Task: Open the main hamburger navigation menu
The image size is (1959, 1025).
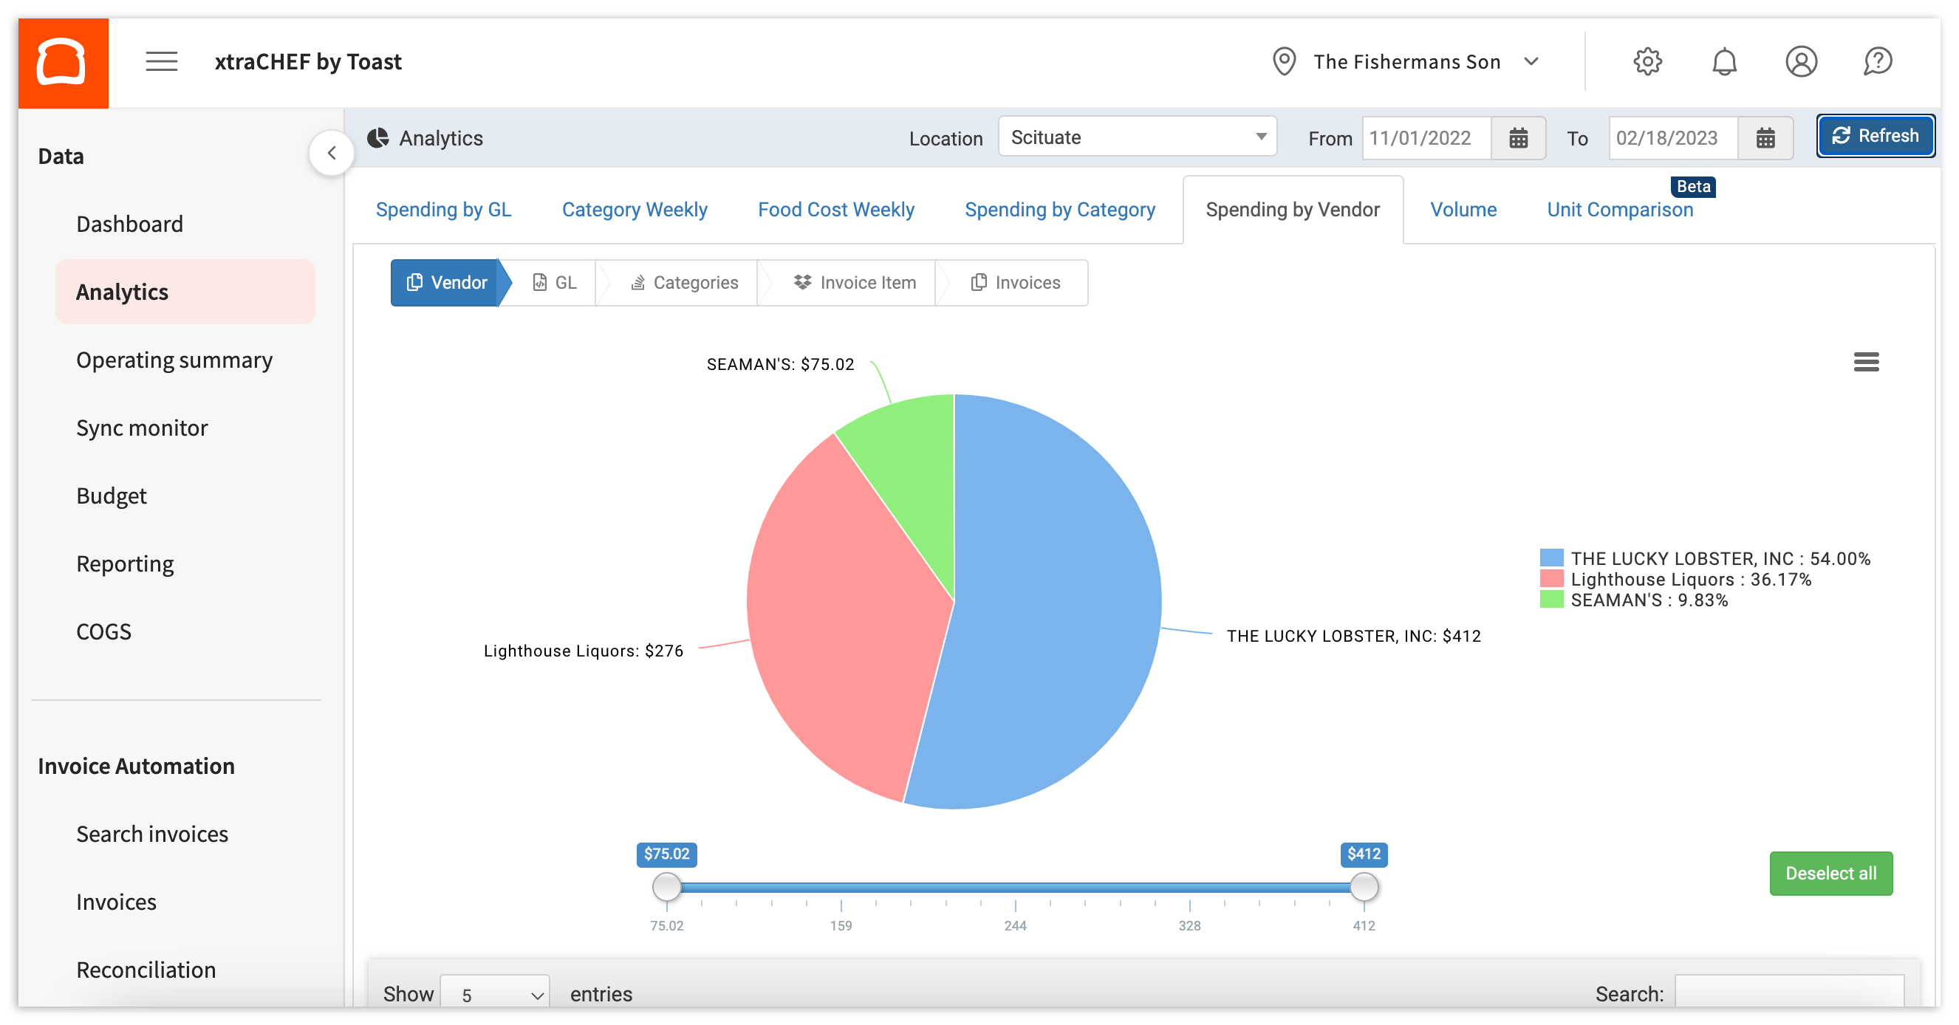Action: click(x=160, y=61)
